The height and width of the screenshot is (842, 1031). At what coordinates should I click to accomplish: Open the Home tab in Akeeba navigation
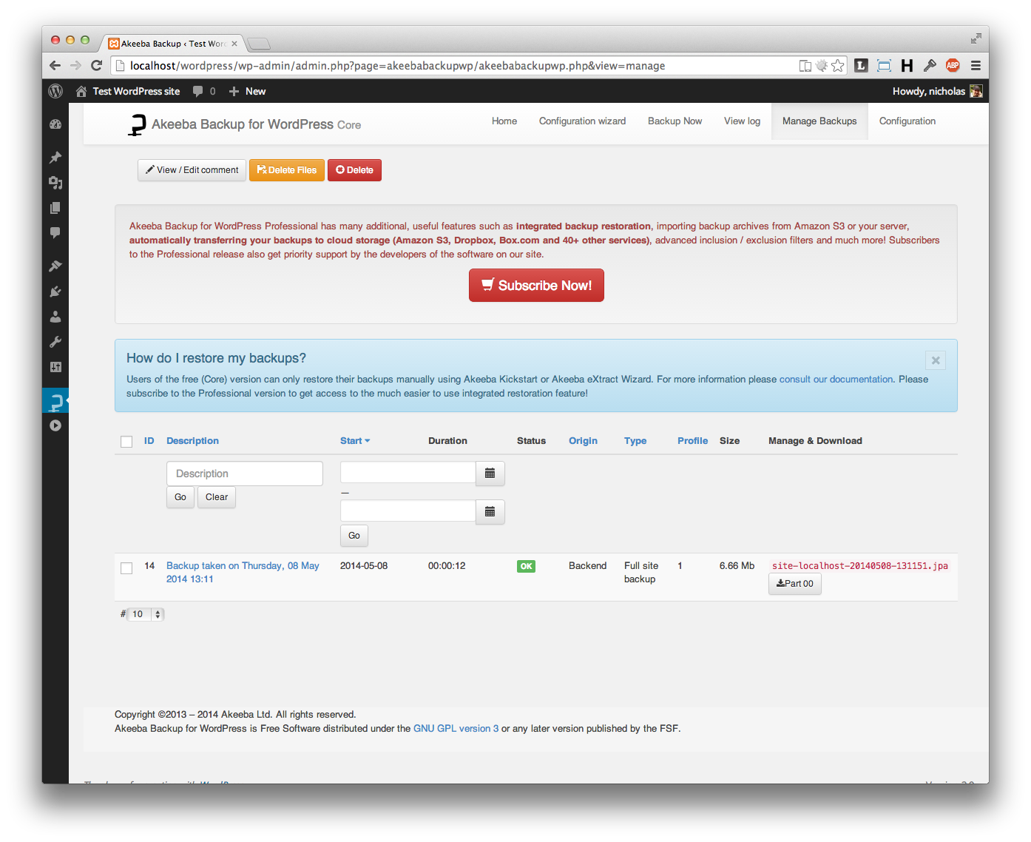coord(504,121)
